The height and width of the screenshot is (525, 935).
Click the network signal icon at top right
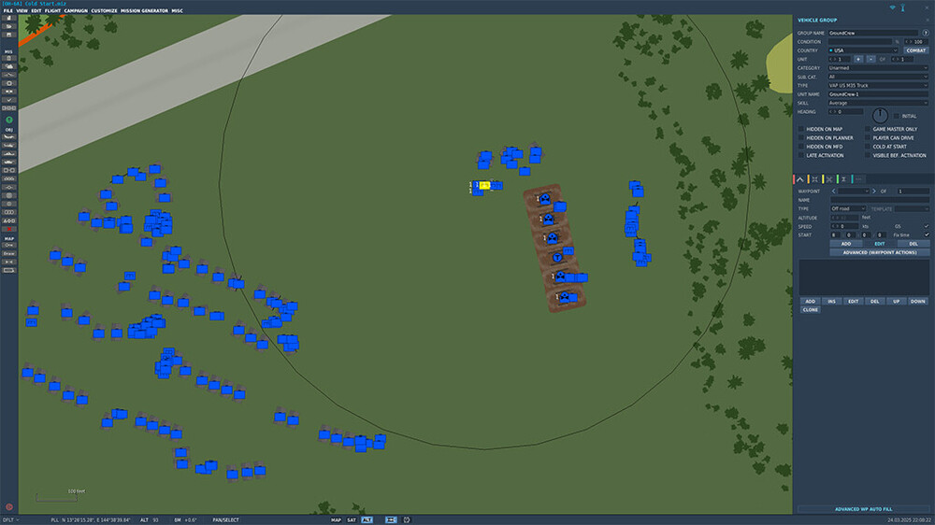pyautogui.click(x=893, y=7)
